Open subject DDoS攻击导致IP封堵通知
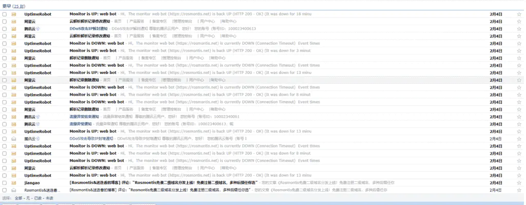 [91, 139]
